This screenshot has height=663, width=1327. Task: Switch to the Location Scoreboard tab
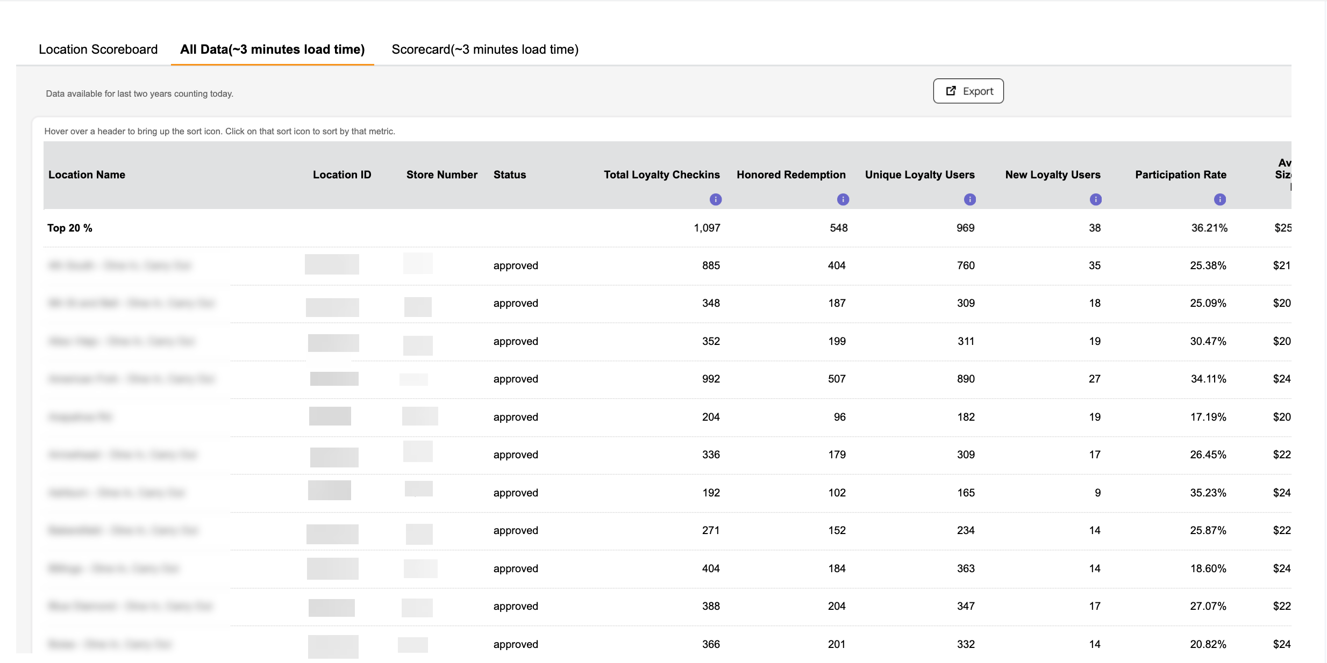click(98, 49)
